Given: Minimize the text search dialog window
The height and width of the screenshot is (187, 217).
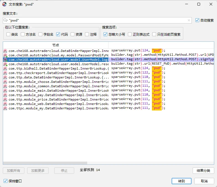Looking at the screenshot, I should [x=187, y=4].
